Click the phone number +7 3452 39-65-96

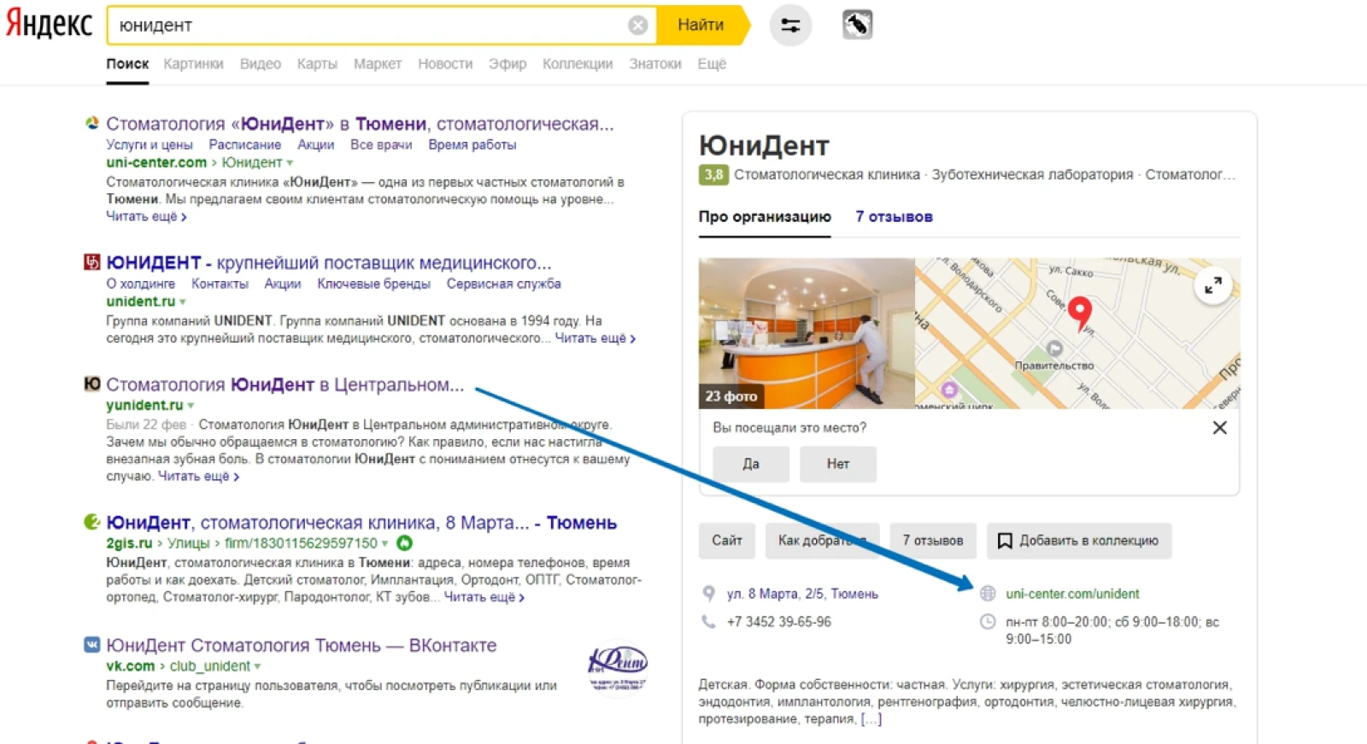click(x=778, y=622)
